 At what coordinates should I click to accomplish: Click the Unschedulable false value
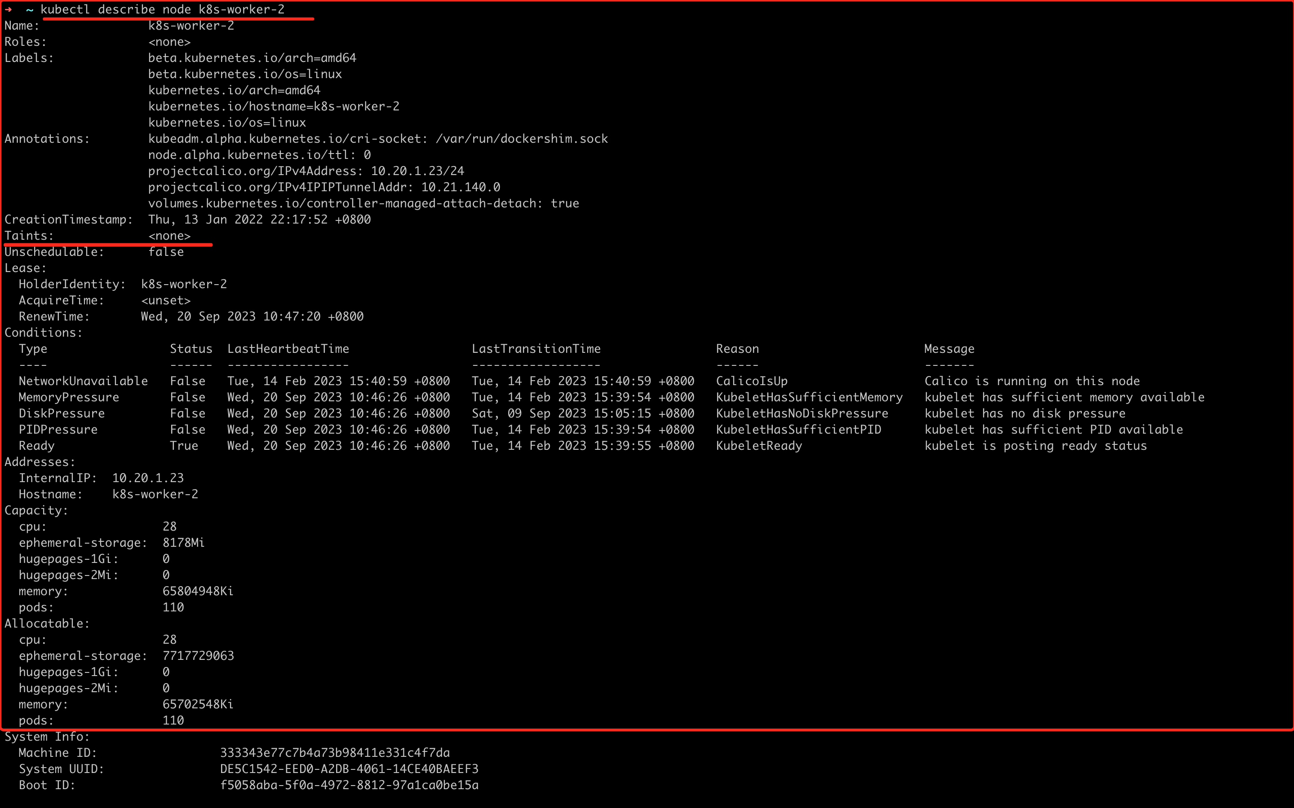click(x=166, y=252)
